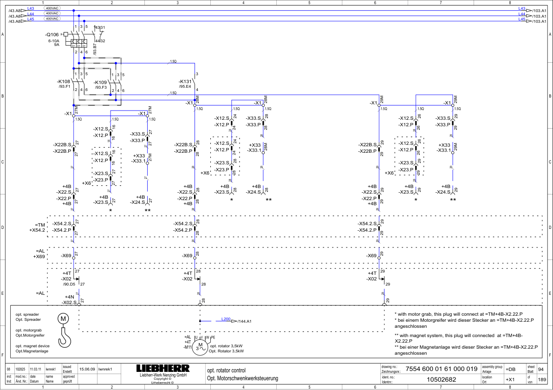Viewport: 553px width, 390px height.
Task: Click the Liebherr logo in title block
Action: (163, 369)
